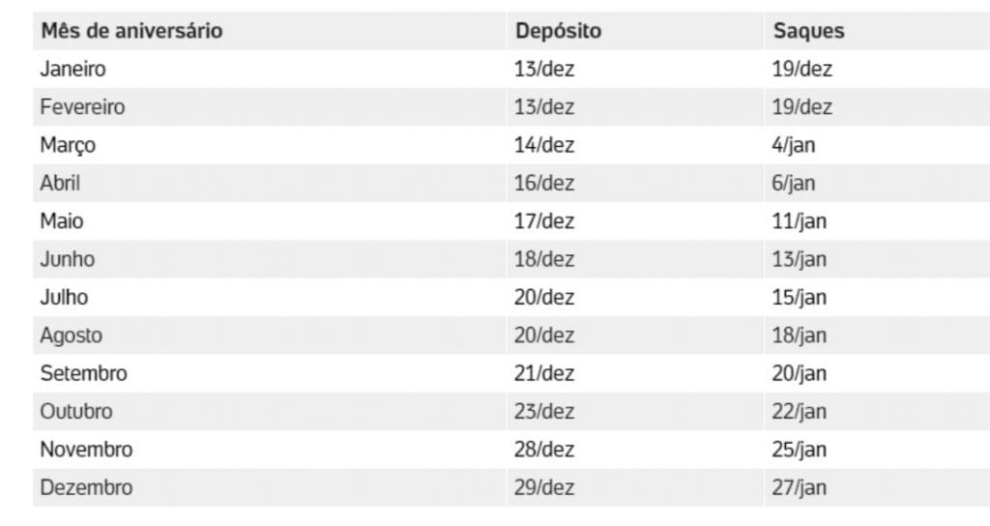Click the Maio deposit date 17/dez
990x526 pixels.
click(x=544, y=221)
